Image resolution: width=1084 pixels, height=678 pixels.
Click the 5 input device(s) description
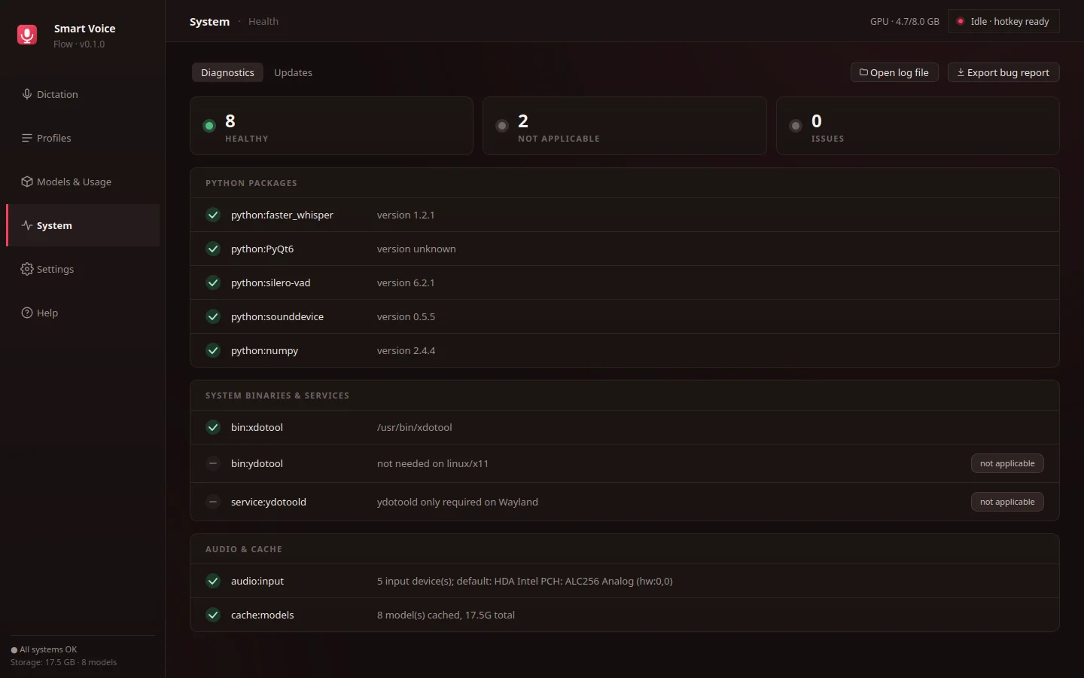pyautogui.click(x=525, y=581)
